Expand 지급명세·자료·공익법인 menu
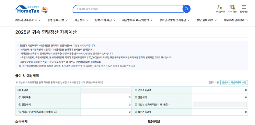Screen dimensions: 255x125 pyautogui.click(x=137, y=20)
